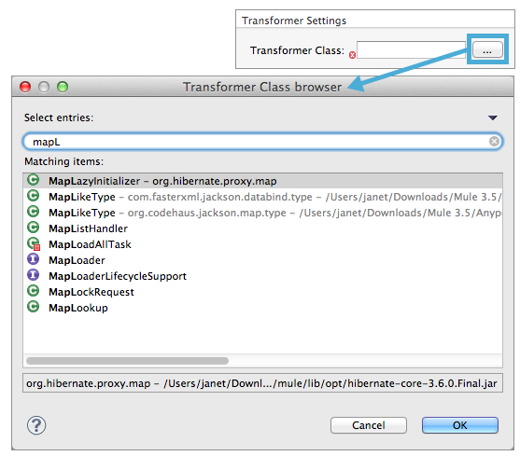Viewport: 520px width, 456px height.
Task: Open help with the question mark icon
Action: tap(36, 425)
